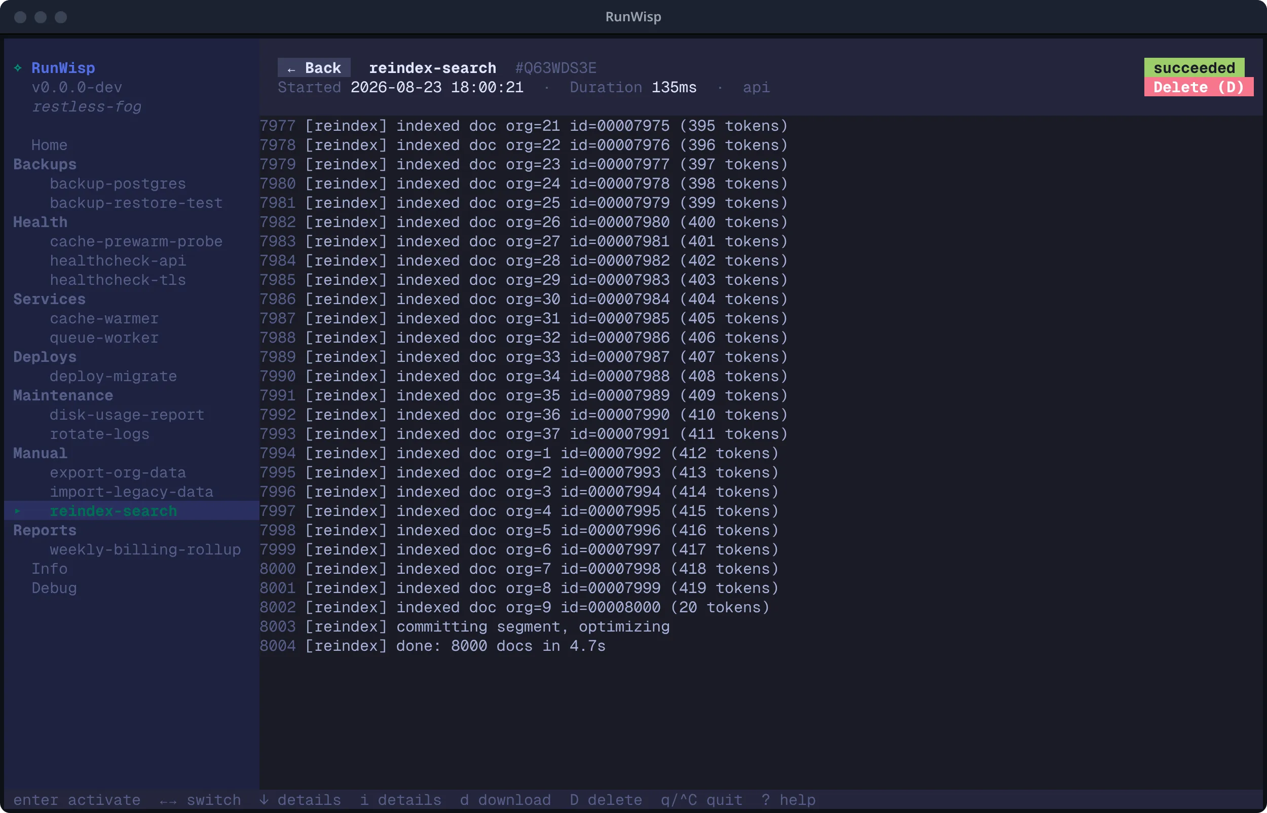Select the backup-restore-test job
This screenshot has width=1267, height=813.
click(136, 203)
